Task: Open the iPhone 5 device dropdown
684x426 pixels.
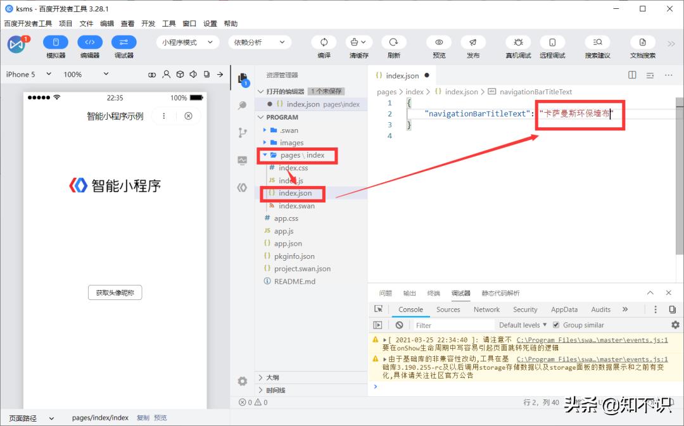Action: pos(27,74)
